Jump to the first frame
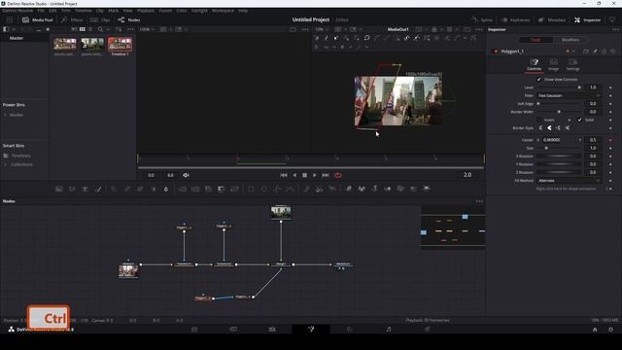 (284, 175)
